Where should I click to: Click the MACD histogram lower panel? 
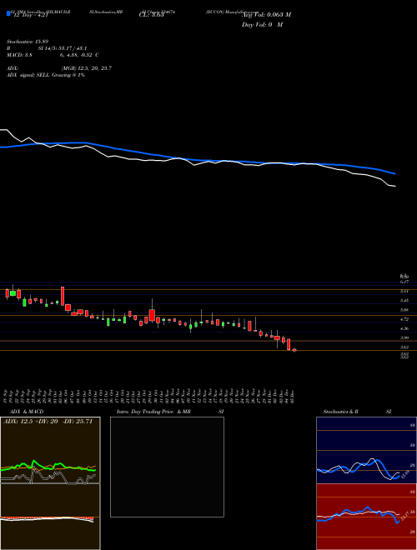coord(50,517)
